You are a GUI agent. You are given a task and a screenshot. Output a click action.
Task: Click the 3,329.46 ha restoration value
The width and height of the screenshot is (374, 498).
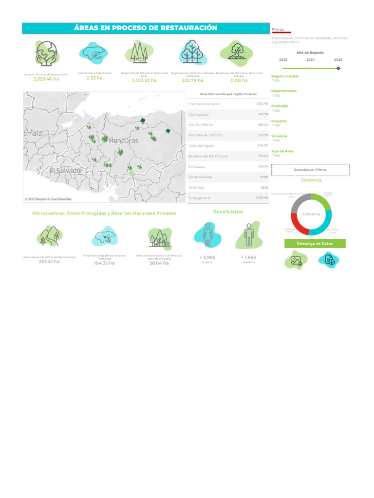click(46, 79)
